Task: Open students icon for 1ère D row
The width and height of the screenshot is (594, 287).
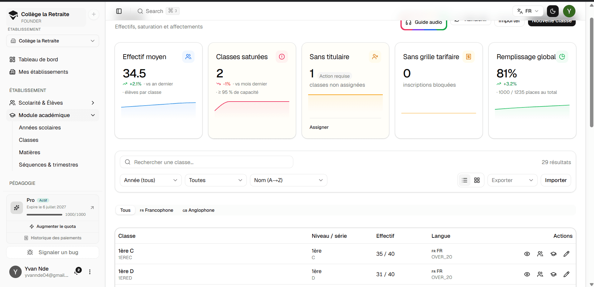Action: (540, 274)
